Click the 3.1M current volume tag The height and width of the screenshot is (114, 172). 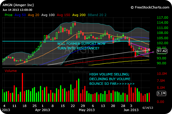[162, 94]
